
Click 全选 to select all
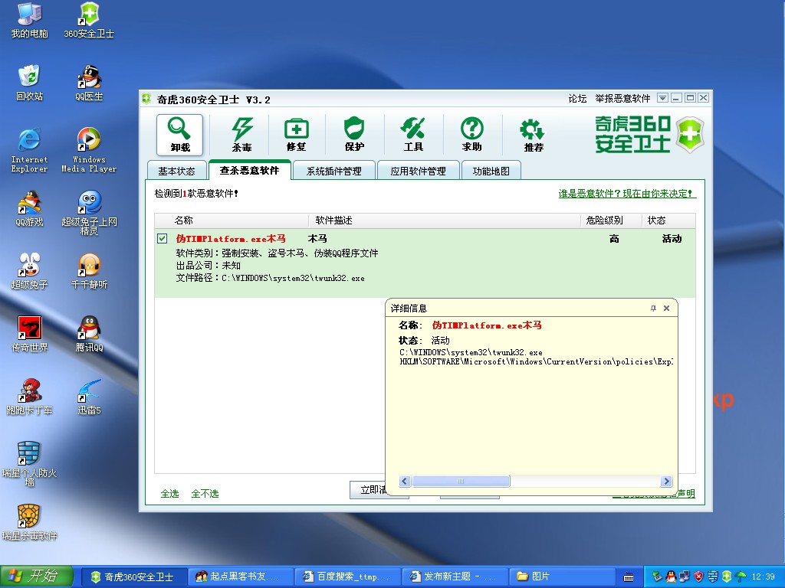point(169,494)
